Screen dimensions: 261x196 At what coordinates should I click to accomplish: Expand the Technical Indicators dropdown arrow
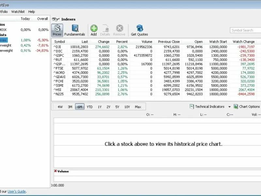coord(229,107)
